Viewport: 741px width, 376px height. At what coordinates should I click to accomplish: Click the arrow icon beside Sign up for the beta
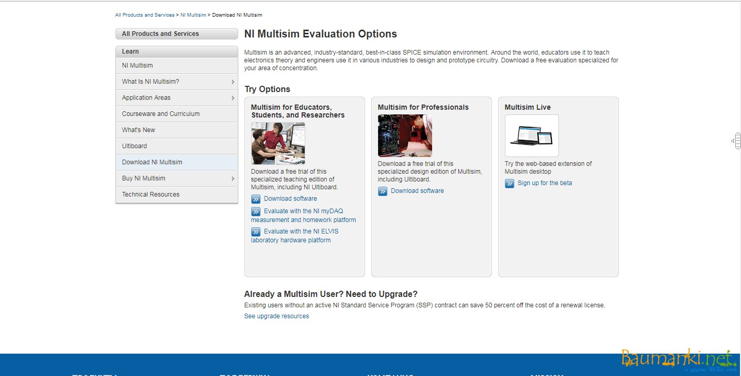click(x=510, y=184)
